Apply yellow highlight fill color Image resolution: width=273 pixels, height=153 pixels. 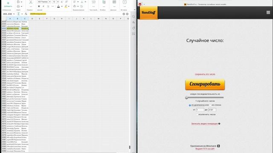[x=66, y=6]
